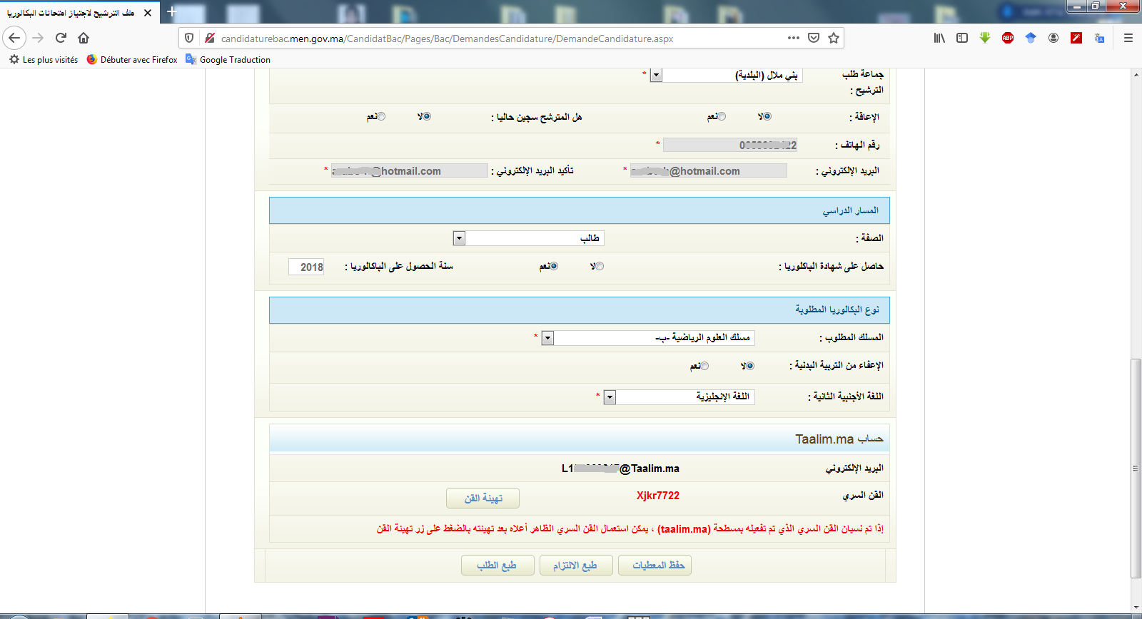Click the رقم الهاتف input field
This screenshot has width=1142, height=619.
tap(730, 145)
